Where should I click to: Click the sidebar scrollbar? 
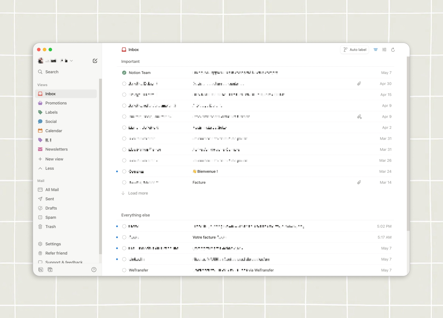(x=100, y=165)
